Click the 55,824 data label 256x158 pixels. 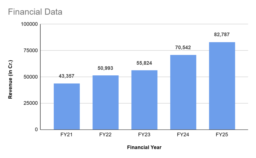tap(144, 63)
